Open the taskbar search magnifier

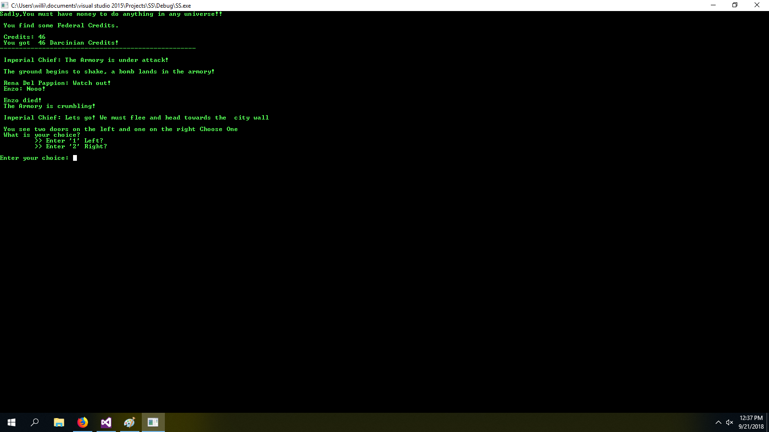(x=35, y=422)
